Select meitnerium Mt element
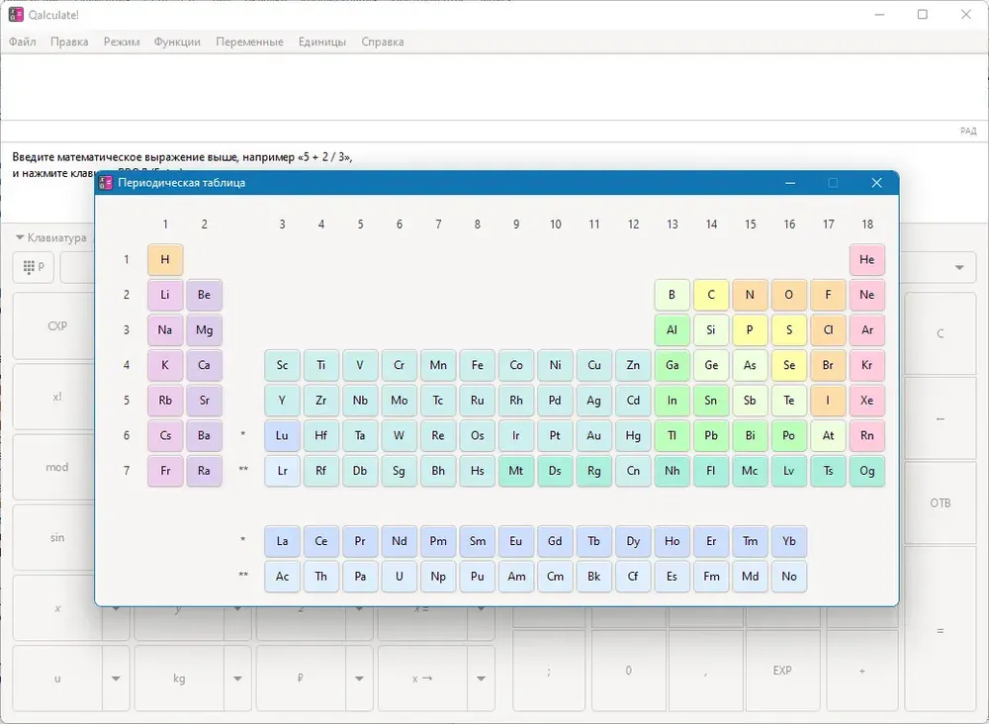 516,472
